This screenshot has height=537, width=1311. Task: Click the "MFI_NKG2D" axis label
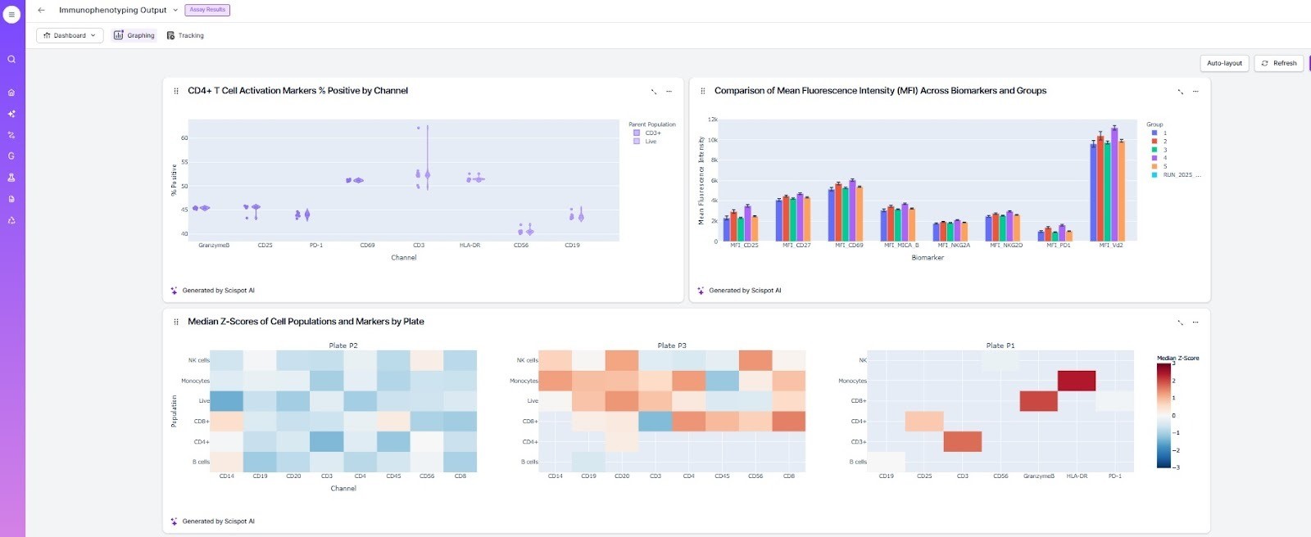click(x=1005, y=246)
